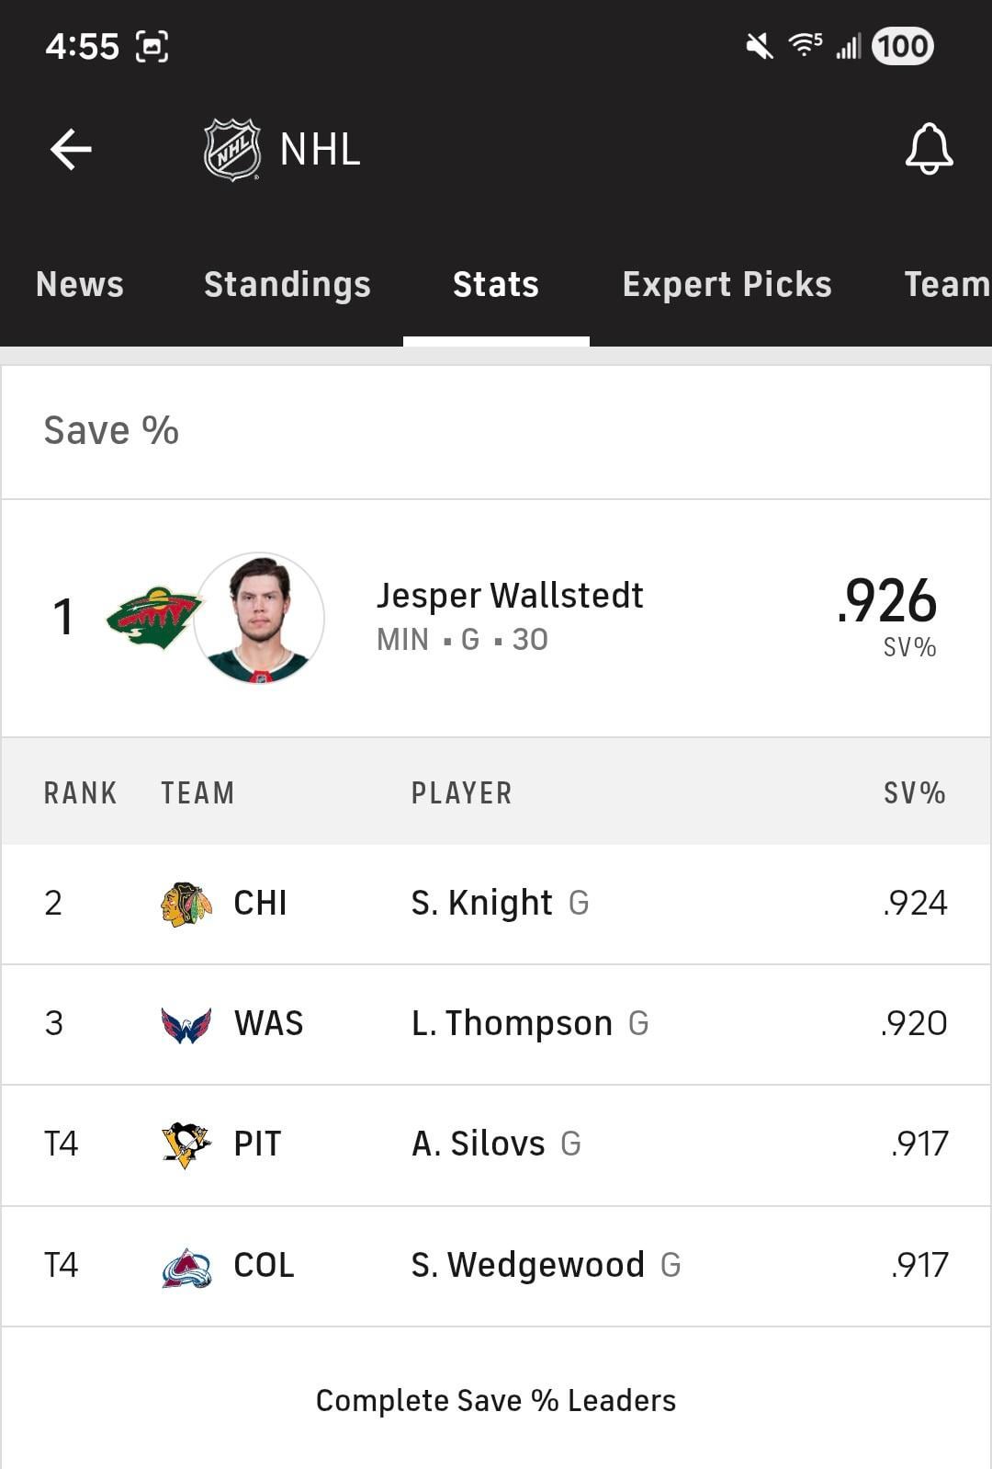Tap the Chicago Blackhawks logo
This screenshot has width=992, height=1469.
(x=186, y=904)
